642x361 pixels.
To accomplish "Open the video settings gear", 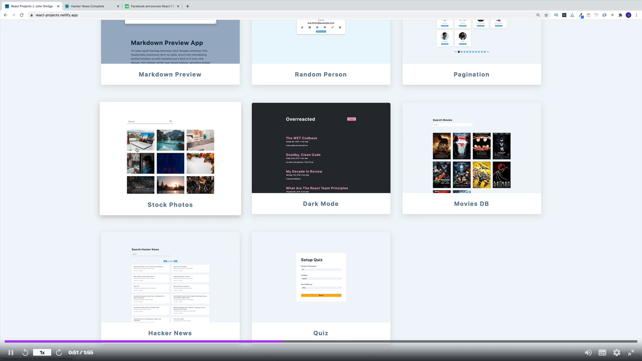I will click(x=617, y=352).
